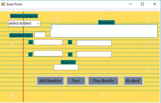The width and height of the screenshot is (161, 103).
Task: Focus the Answer input field
Action: point(66,67)
